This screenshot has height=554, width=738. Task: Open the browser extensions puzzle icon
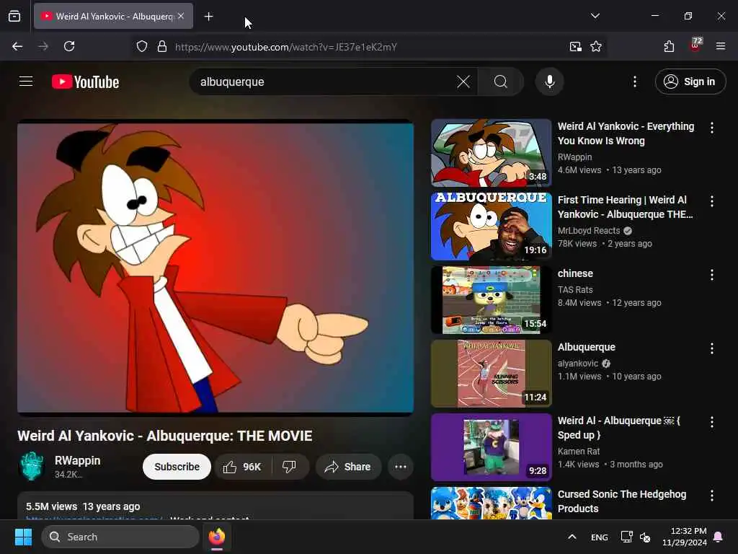669,46
